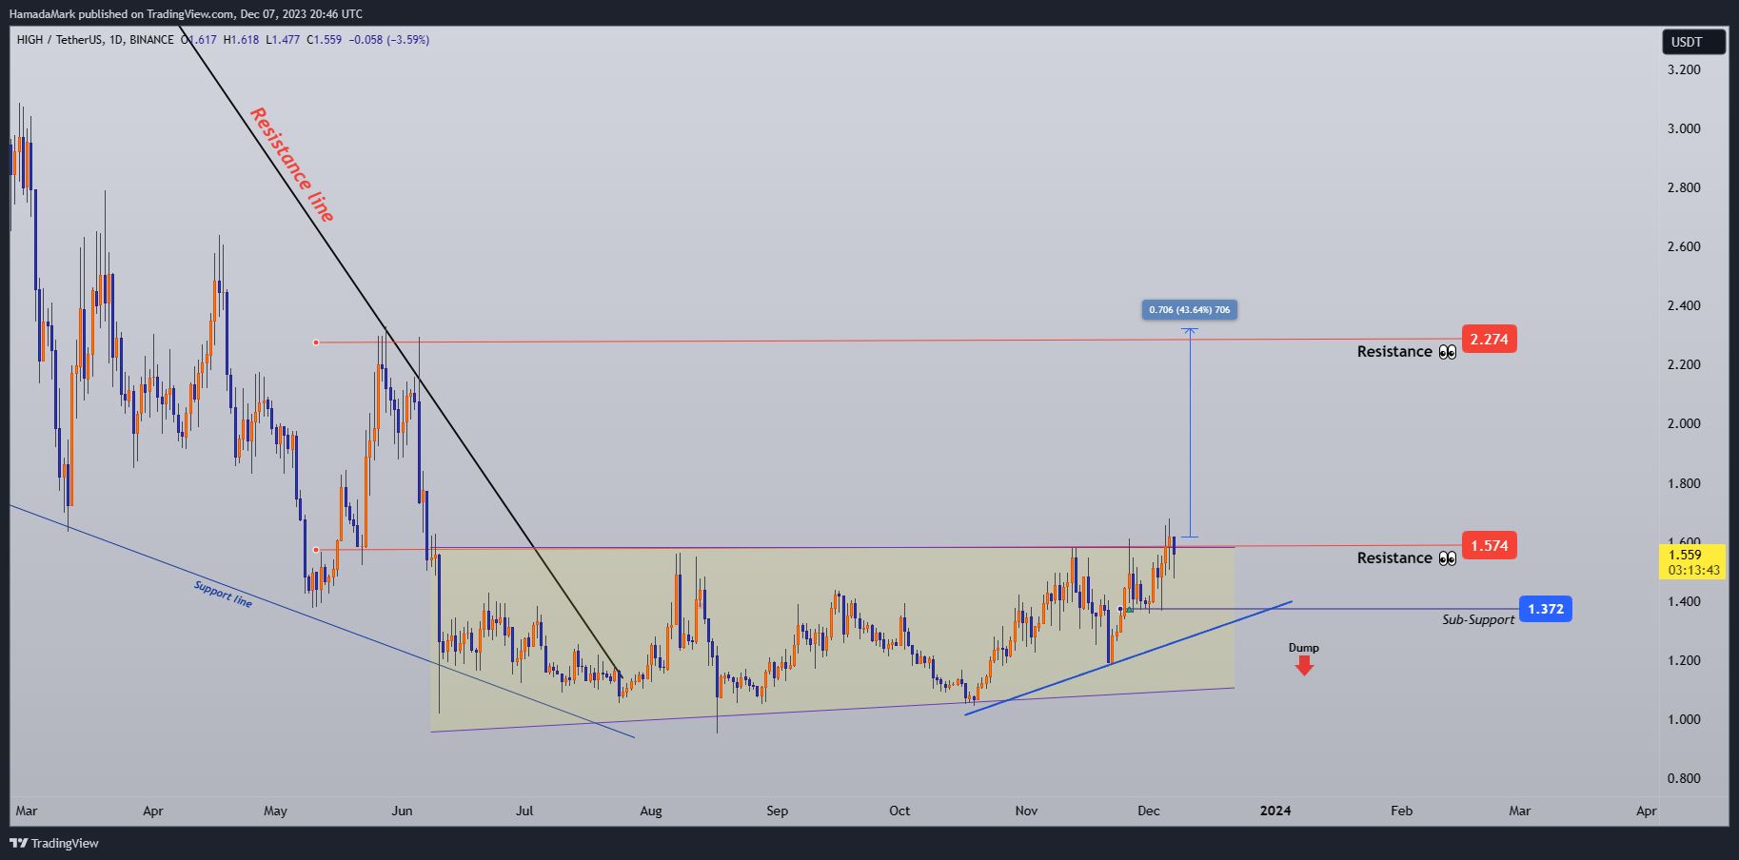Click the 2024 label on time axis
This screenshot has width=1739, height=860.
1275,811
